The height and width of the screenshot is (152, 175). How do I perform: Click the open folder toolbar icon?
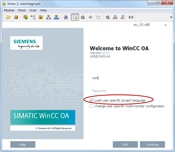tap(8, 17)
